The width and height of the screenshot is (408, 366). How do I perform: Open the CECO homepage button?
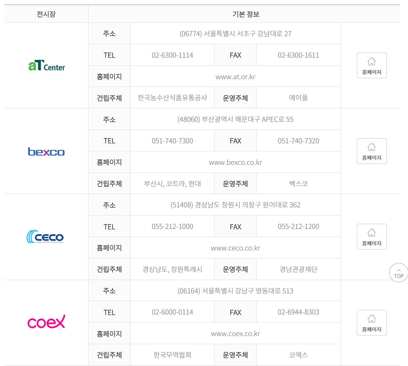(x=372, y=237)
